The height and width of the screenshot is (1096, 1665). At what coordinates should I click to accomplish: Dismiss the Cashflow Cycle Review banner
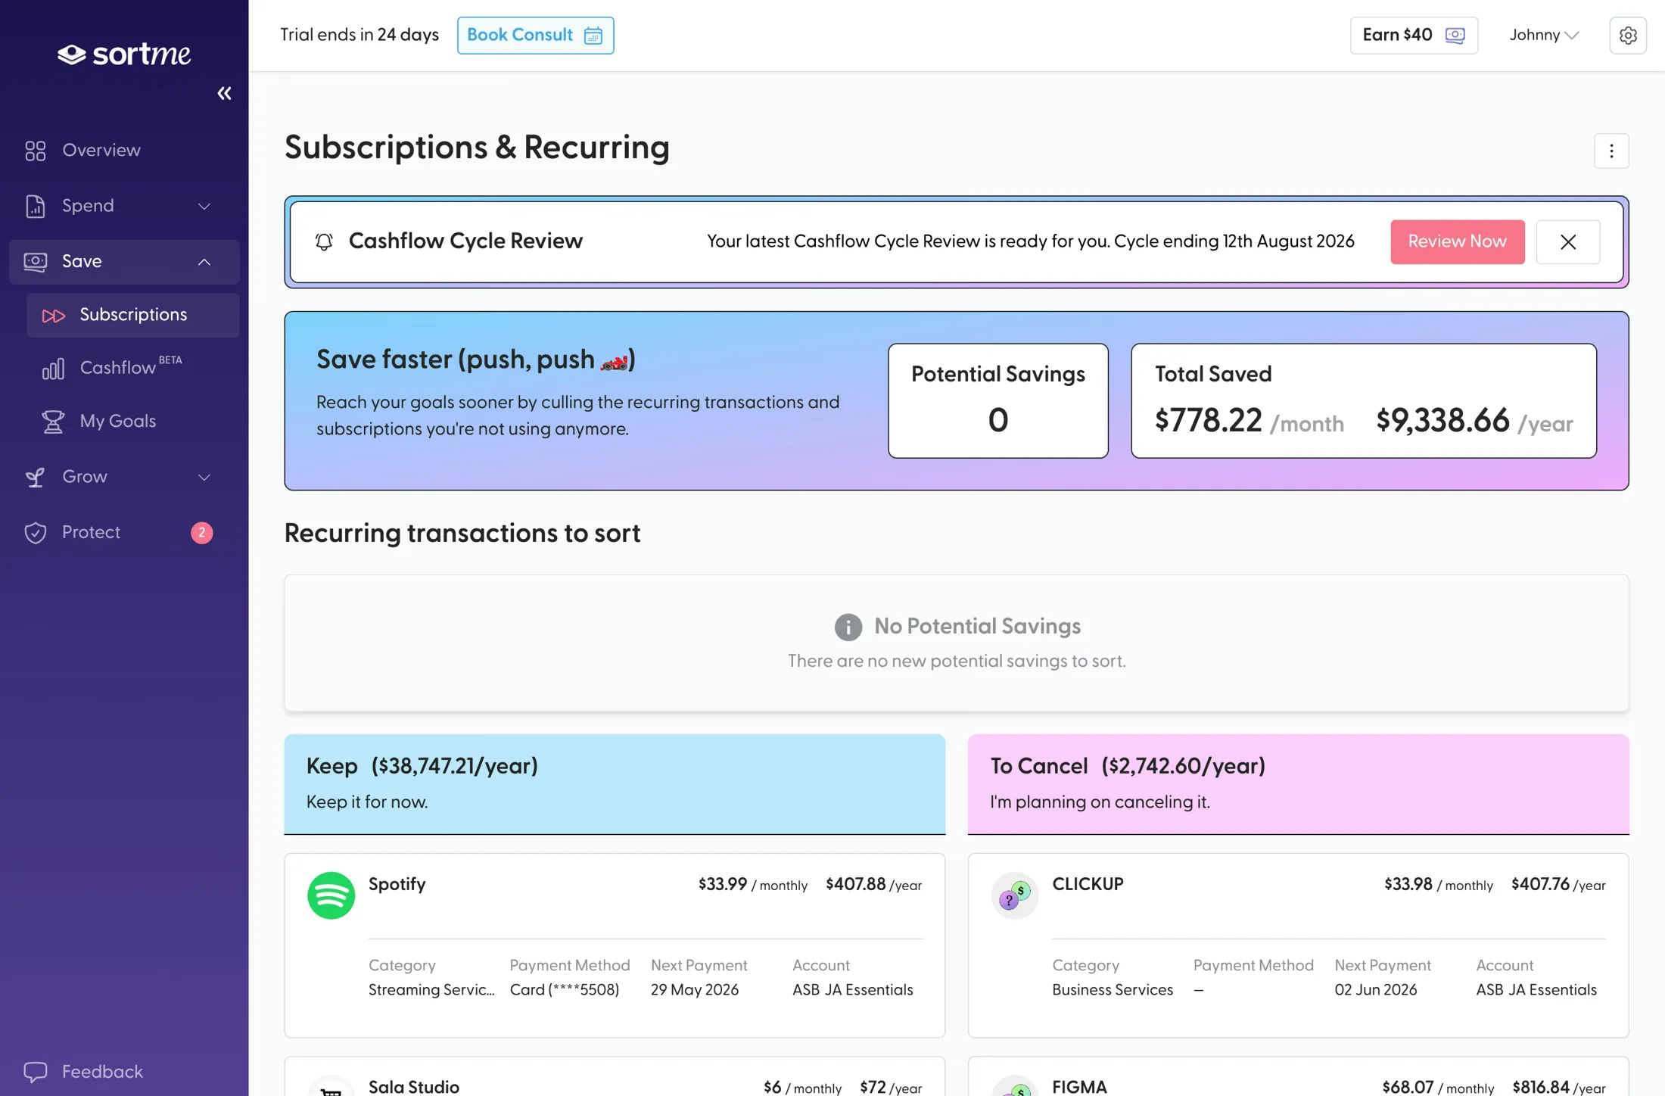click(1568, 242)
